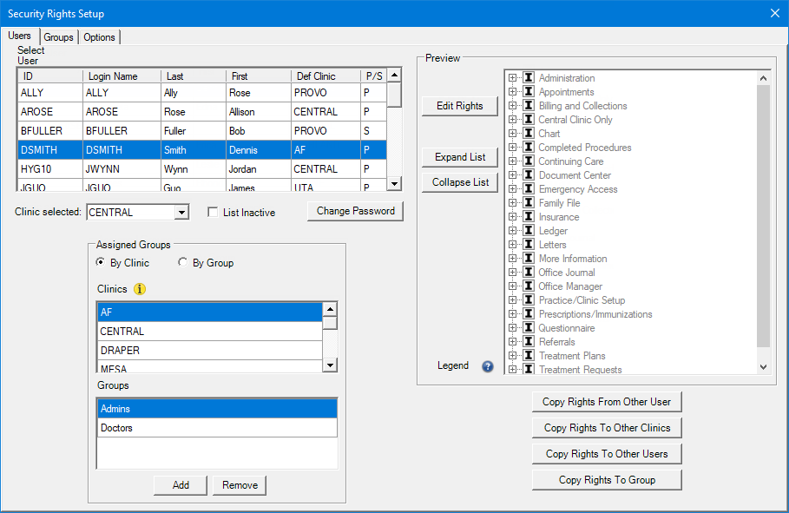
Task: Click the Edit Rights button
Action: [459, 106]
